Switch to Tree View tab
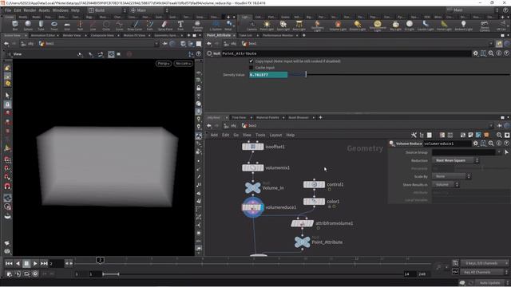 pos(239,117)
